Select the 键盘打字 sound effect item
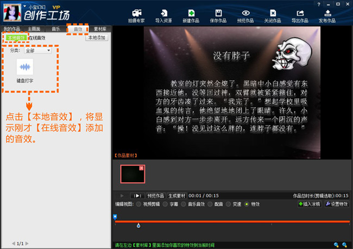353x249 pixels. [x=25, y=71]
